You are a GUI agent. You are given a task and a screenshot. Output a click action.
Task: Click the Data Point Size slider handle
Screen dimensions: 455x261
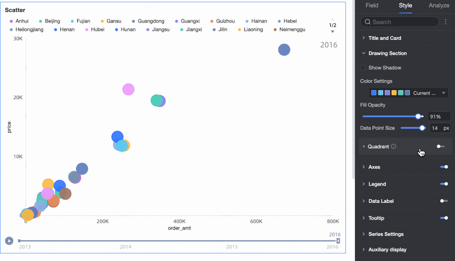(x=422, y=128)
